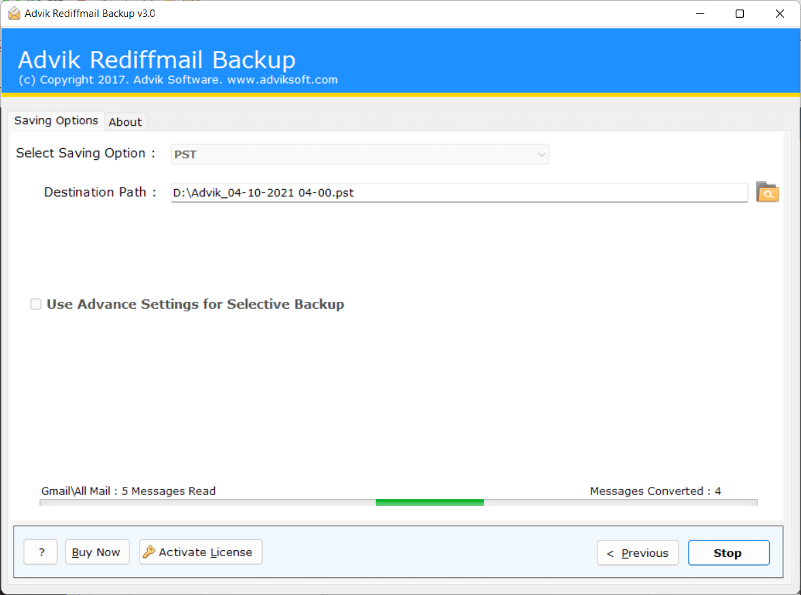Open the Select Saving Option PST dropdown
The width and height of the screenshot is (801, 595).
[x=359, y=154]
